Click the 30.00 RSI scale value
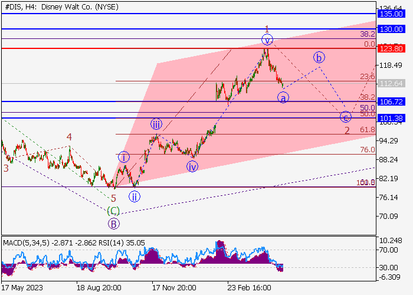 (x=388, y=268)
